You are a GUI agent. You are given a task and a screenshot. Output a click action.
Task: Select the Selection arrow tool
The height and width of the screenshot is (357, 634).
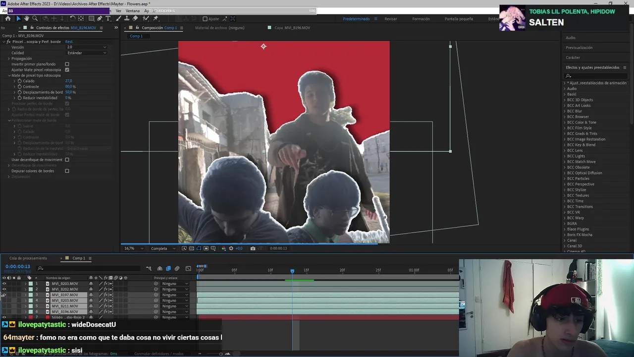coord(18,18)
